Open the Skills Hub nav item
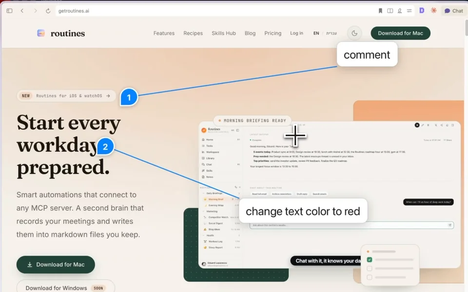Viewport: 468px width, 292px height. coord(224,33)
